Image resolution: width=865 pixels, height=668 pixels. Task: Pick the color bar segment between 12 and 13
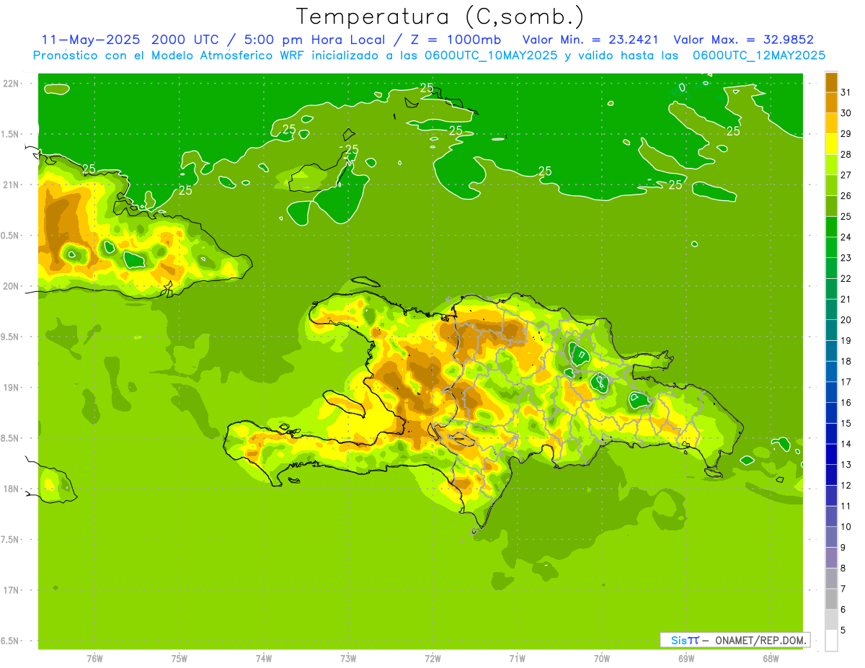point(831,475)
